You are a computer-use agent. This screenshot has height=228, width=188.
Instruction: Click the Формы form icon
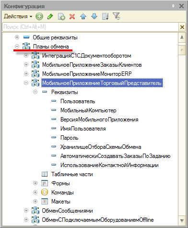pos(45,183)
